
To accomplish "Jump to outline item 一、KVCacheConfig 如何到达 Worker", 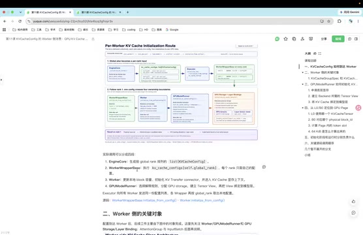I will (x=330, y=67).
